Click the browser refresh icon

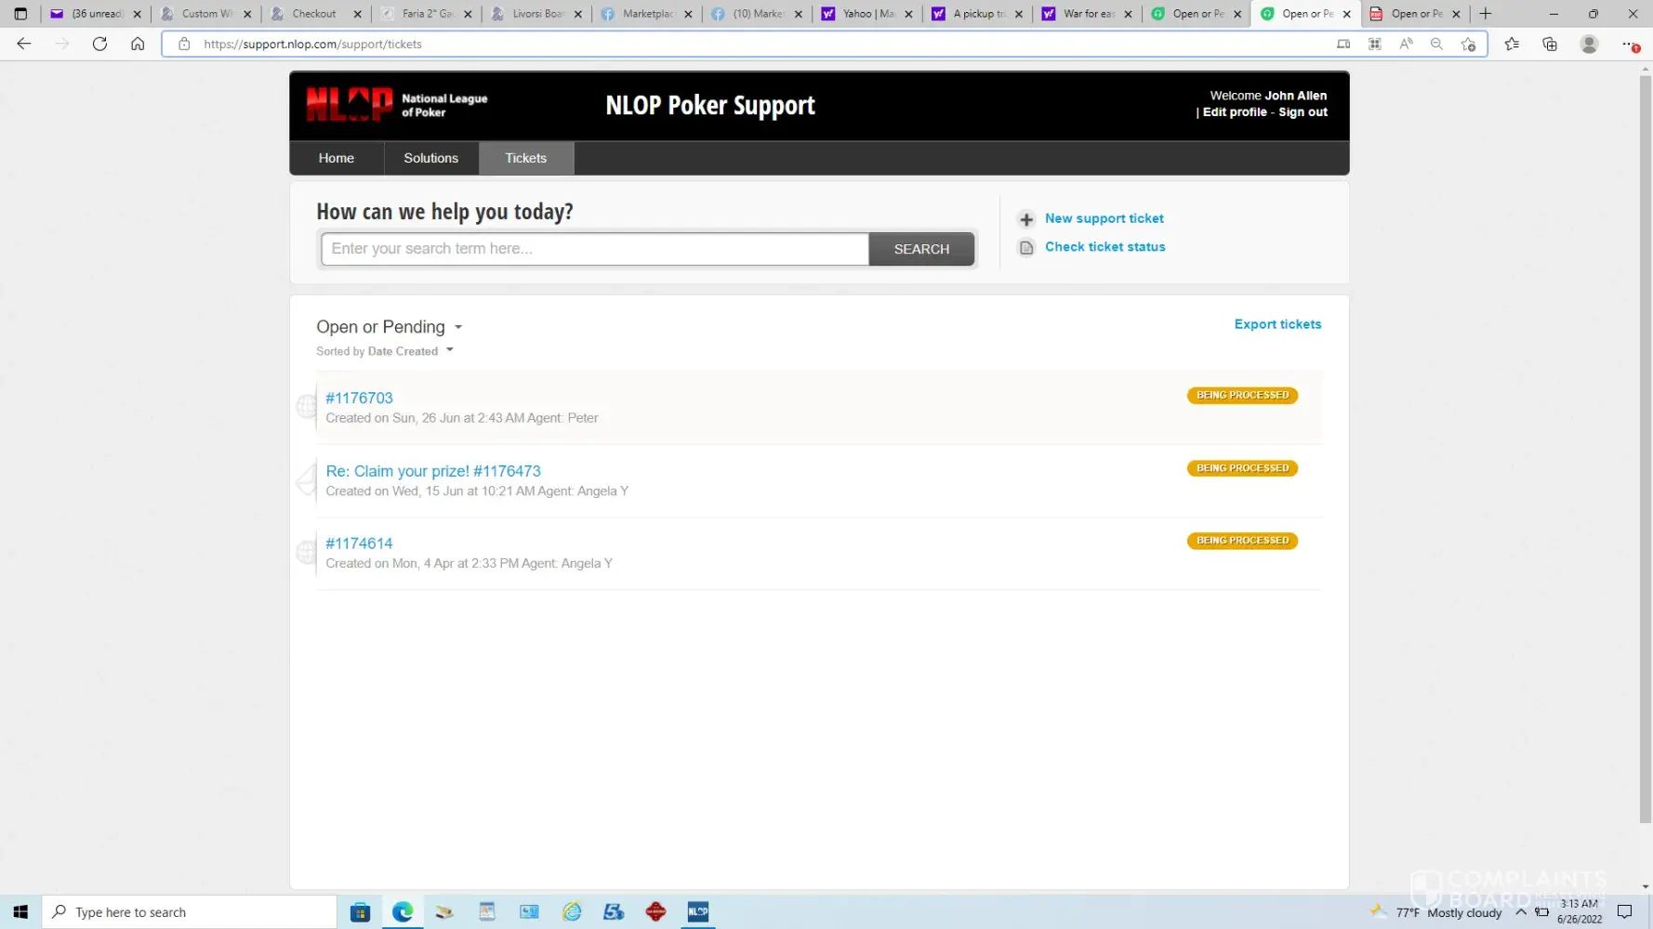(99, 44)
